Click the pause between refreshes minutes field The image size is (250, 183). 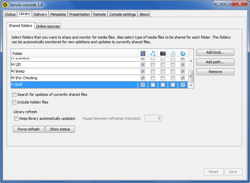(x=153, y=118)
